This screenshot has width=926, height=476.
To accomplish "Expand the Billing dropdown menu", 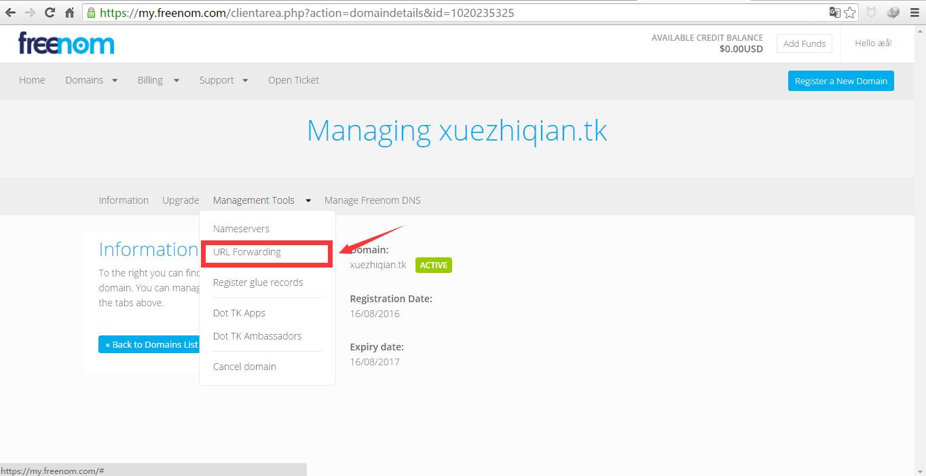I will coord(158,80).
